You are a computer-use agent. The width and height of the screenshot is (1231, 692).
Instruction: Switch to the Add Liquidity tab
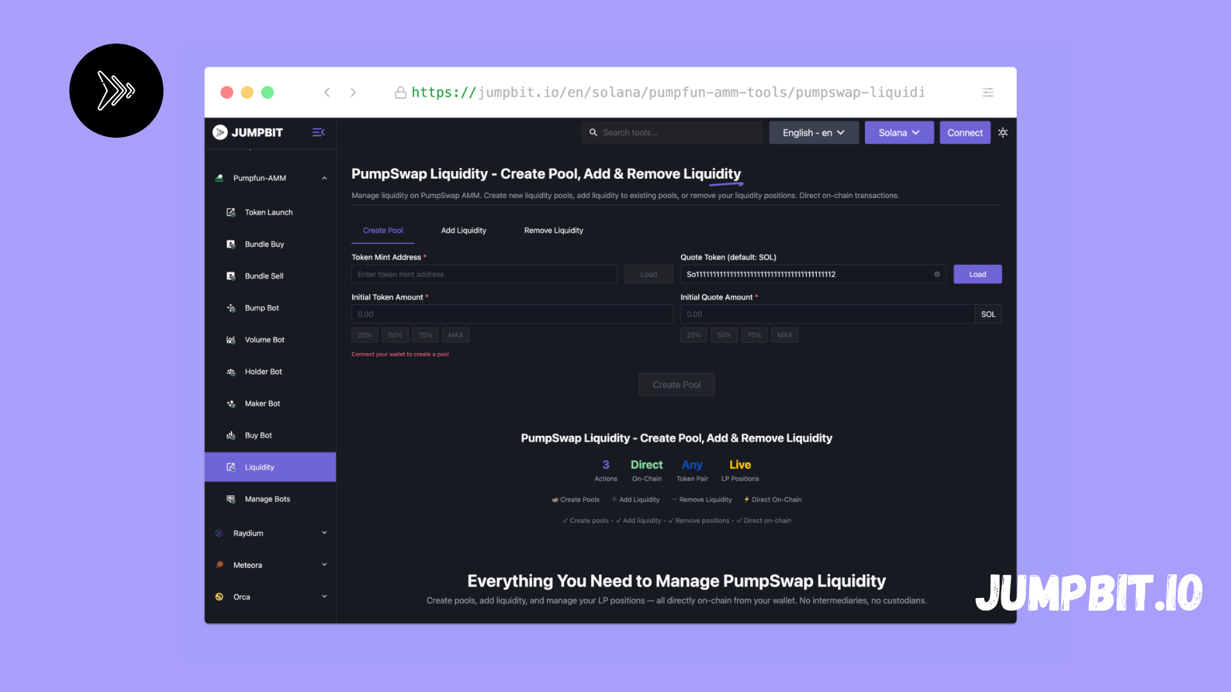coord(464,231)
